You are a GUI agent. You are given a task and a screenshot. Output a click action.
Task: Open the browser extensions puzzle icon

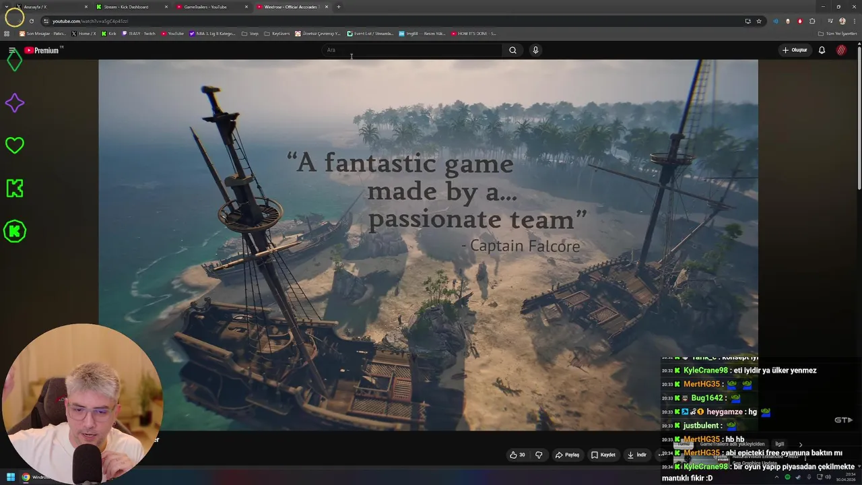tap(812, 21)
